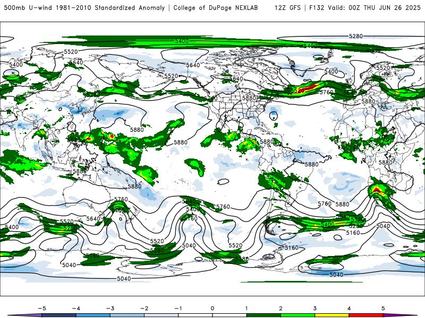Click the red 4 to 5 colorbar segment
Viewport: 425px width, 318px height.
pyautogui.click(x=366, y=315)
